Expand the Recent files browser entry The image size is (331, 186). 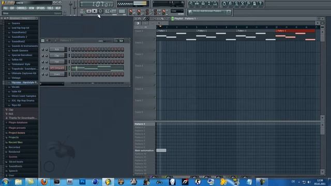[x=16, y=143]
